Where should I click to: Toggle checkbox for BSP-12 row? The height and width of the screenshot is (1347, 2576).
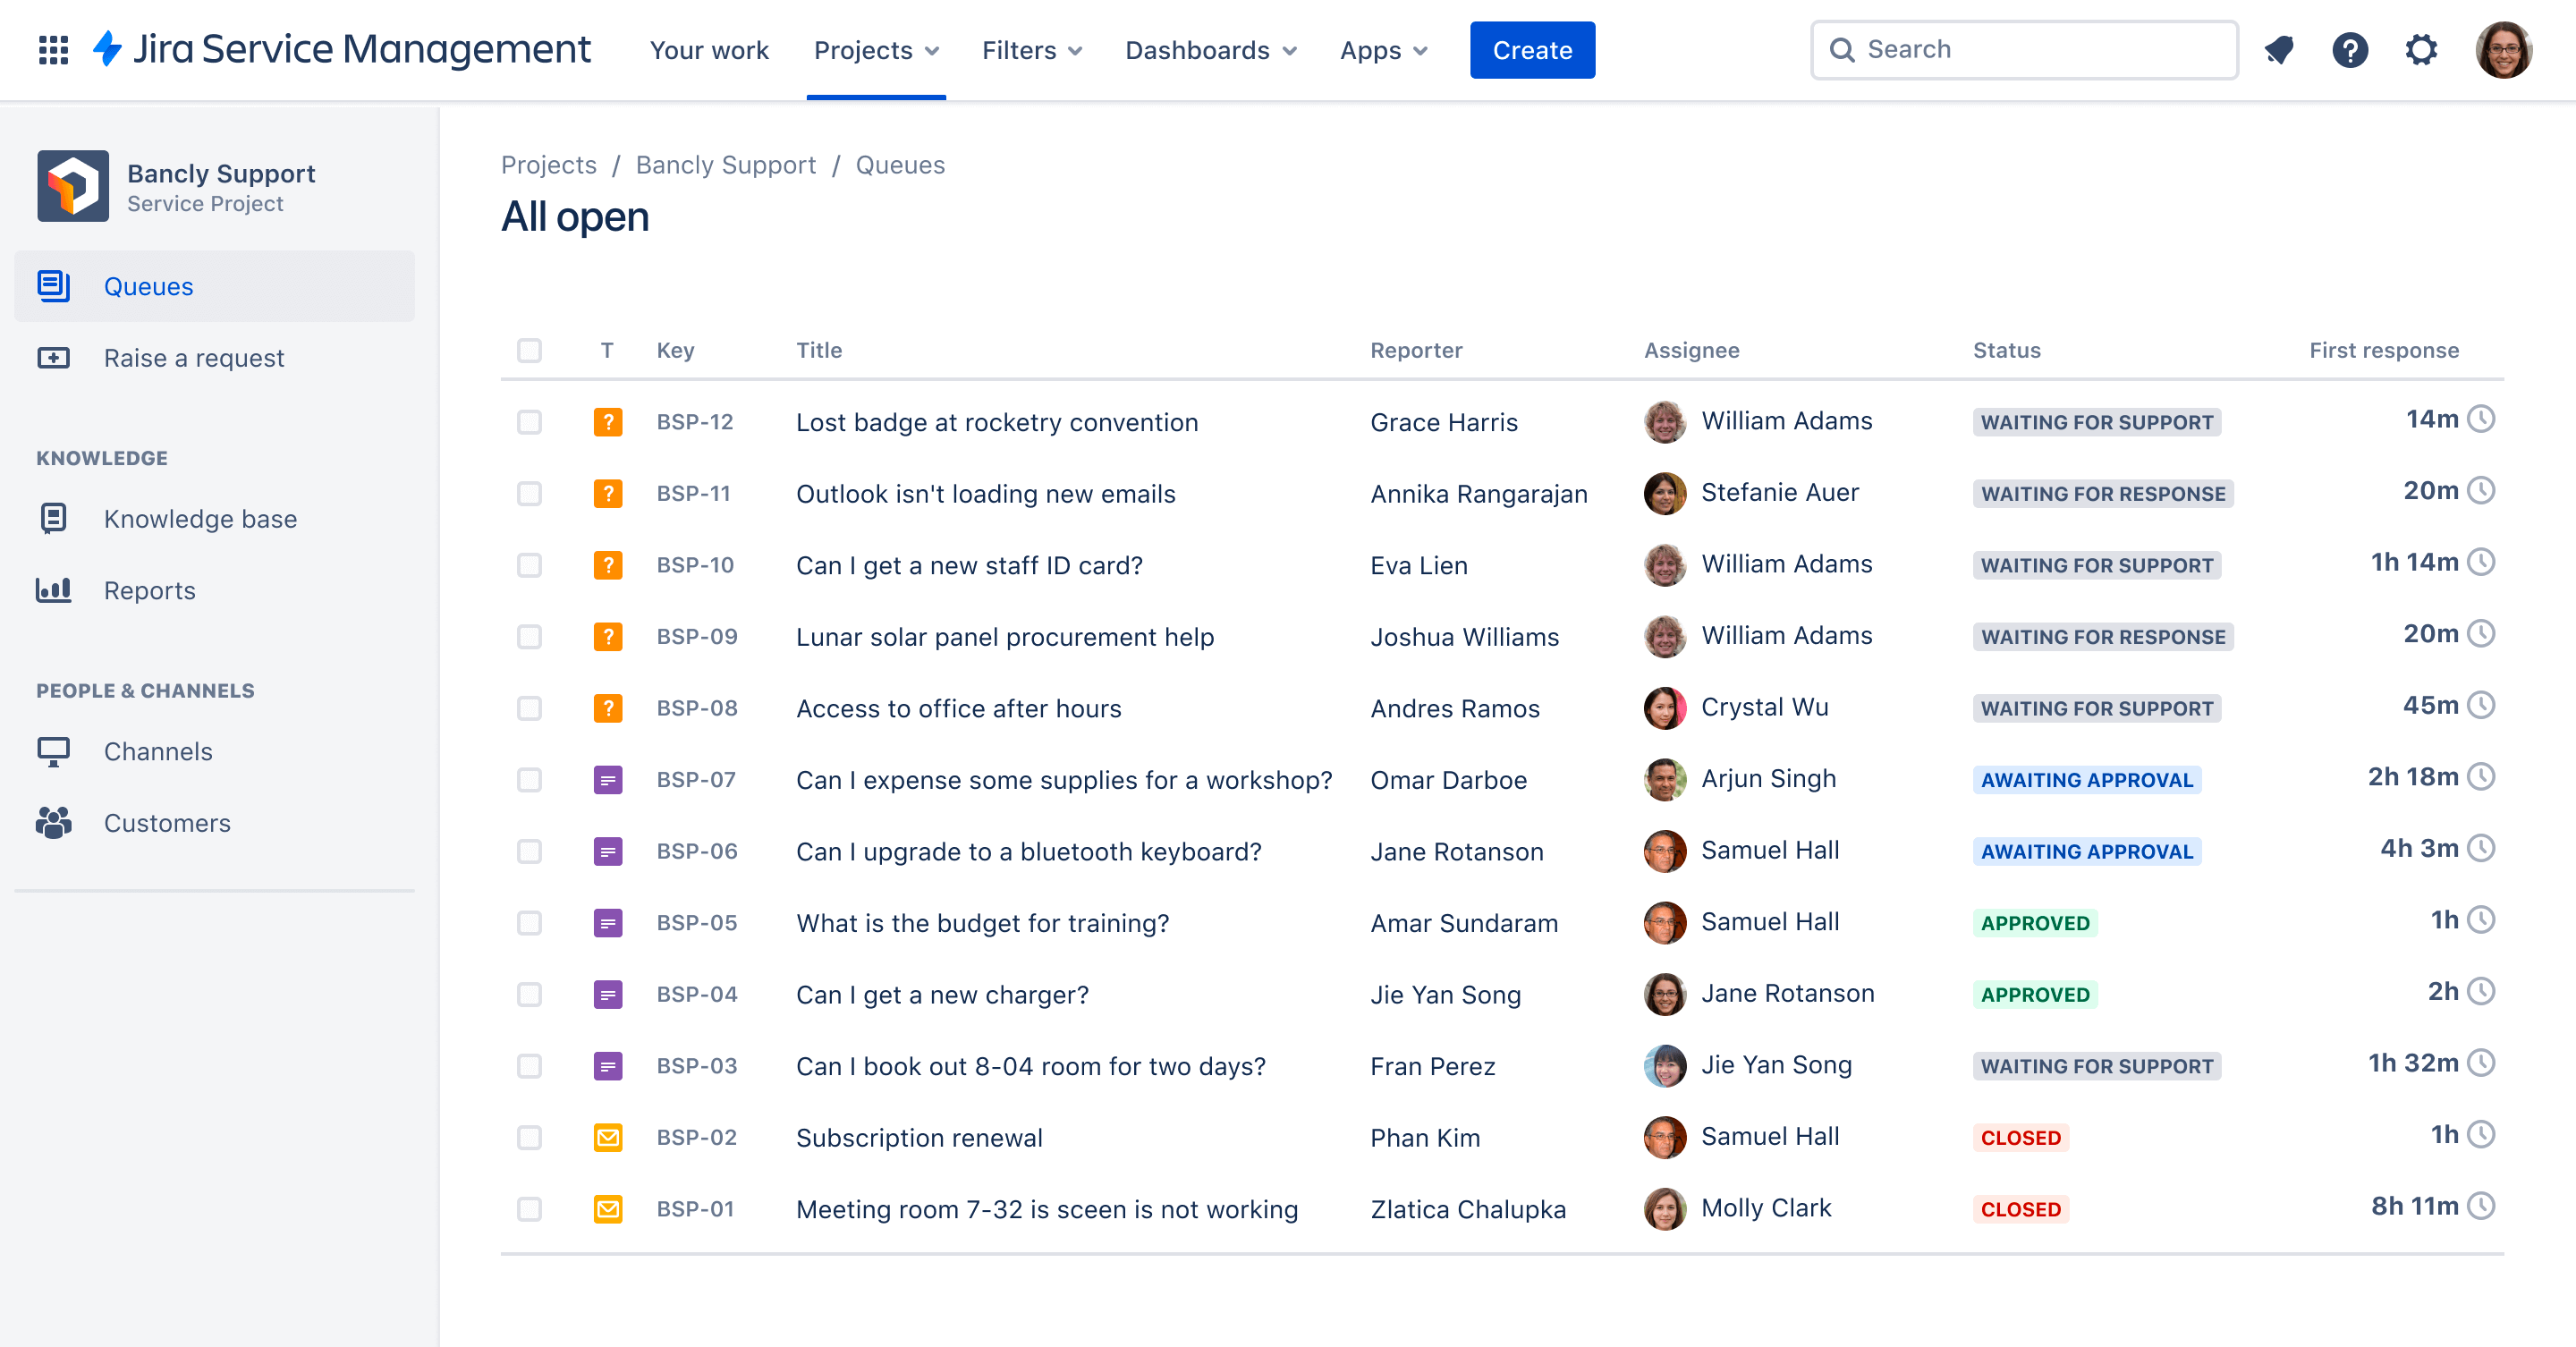[x=530, y=420]
